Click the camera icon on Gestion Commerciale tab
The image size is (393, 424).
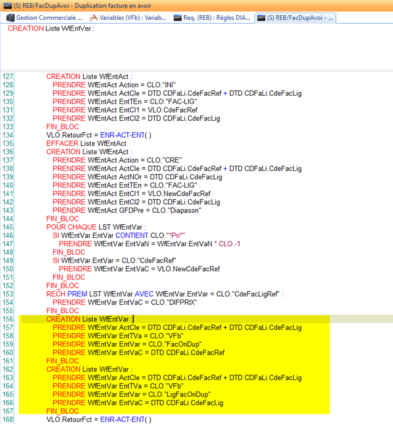point(12,17)
